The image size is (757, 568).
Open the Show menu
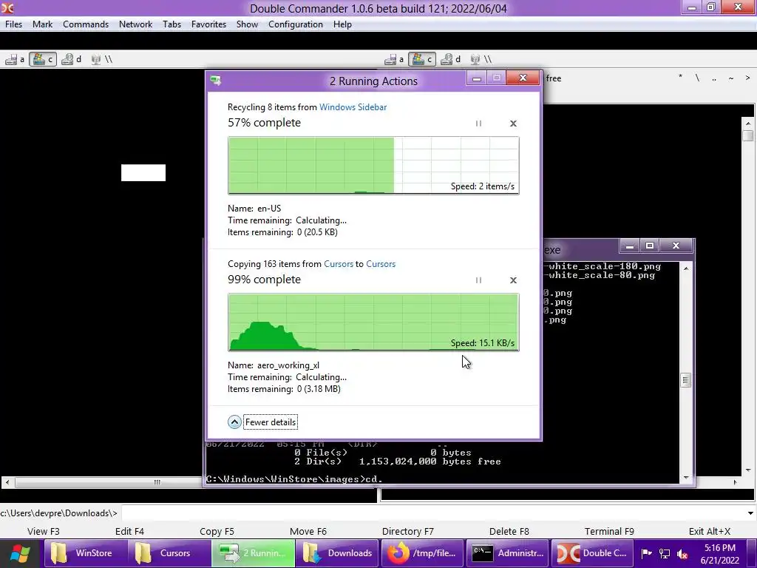tap(247, 24)
